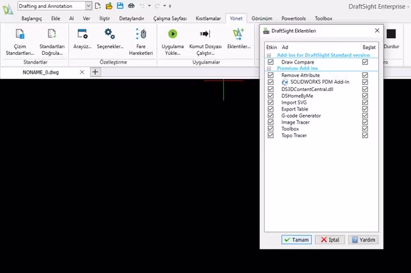Select the Image Tracer add-in name

click(x=296, y=122)
